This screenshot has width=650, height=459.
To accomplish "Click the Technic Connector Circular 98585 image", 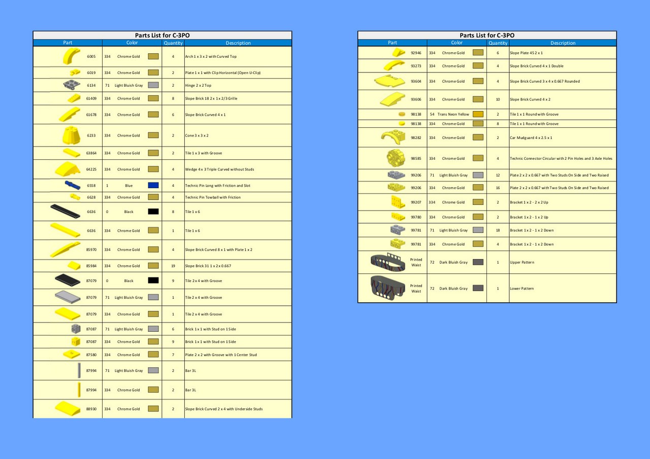I will (x=396, y=158).
